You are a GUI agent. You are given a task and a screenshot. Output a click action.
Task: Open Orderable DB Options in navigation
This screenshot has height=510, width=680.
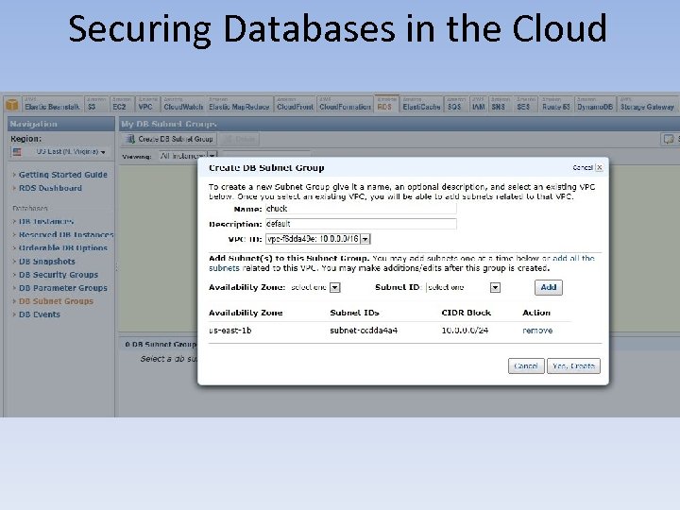click(x=63, y=248)
